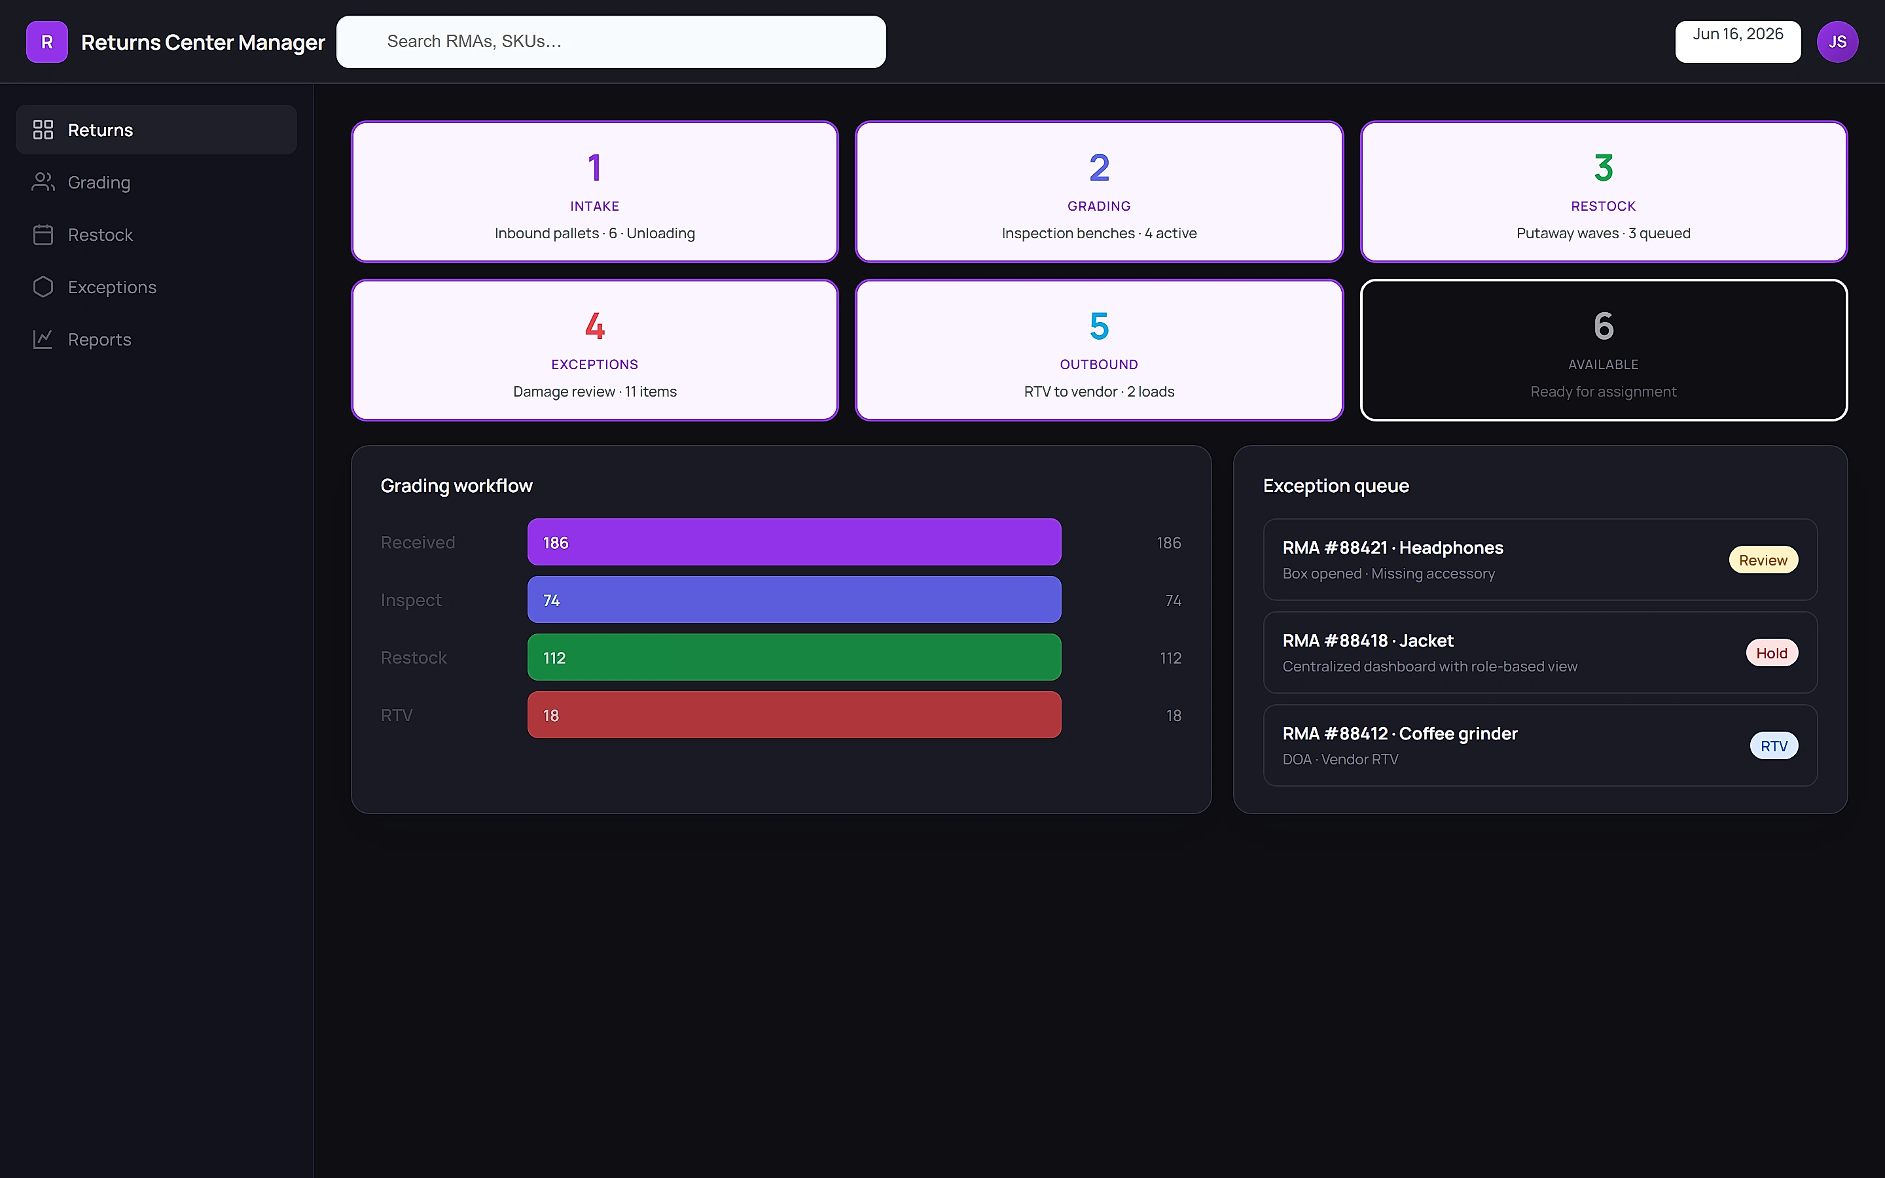
Task: Go to Grading in the sidebar
Action: tap(156, 181)
